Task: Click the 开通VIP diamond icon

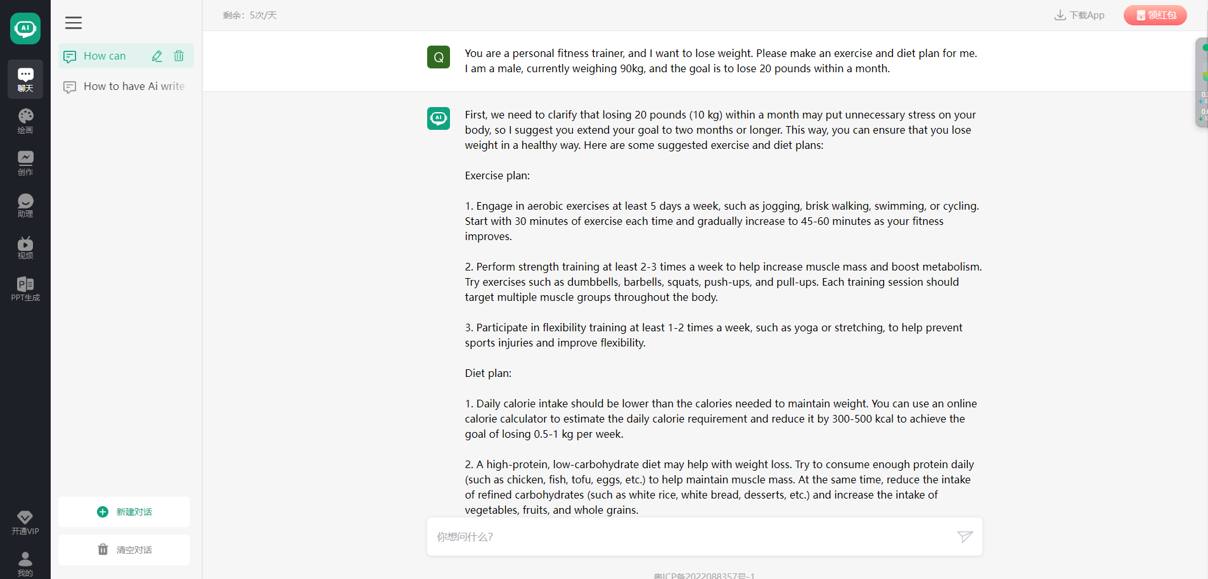Action: (25, 517)
